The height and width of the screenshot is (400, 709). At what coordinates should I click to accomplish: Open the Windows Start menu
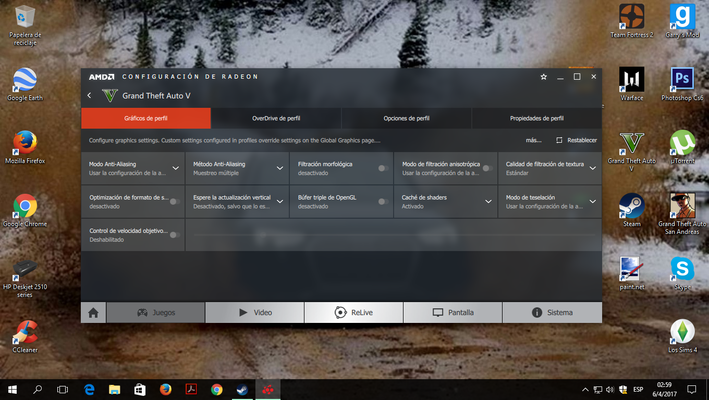(13, 389)
